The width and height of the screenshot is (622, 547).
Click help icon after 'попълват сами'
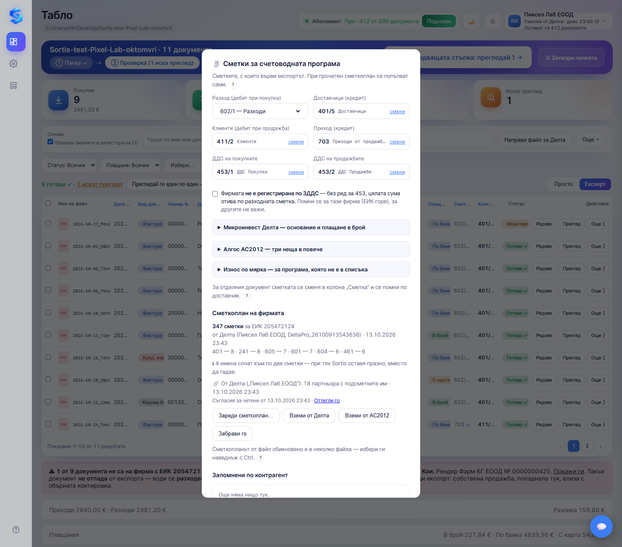pyautogui.click(x=233, y=85)
